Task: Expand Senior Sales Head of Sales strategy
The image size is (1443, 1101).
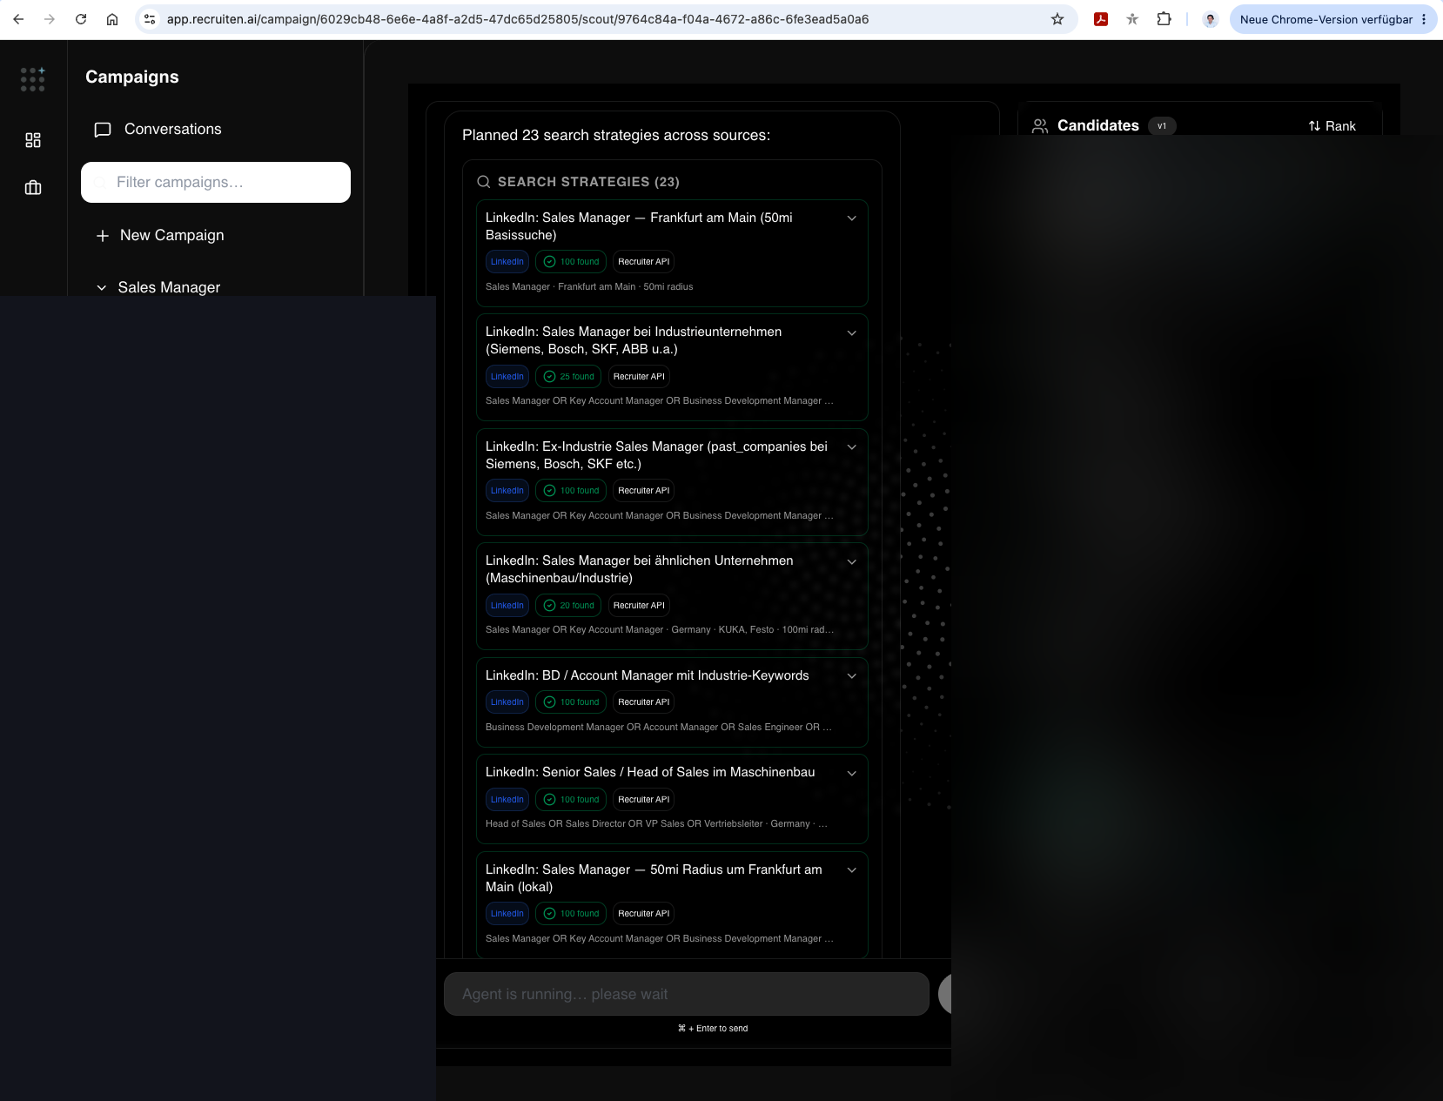Action: pos(852,773)
